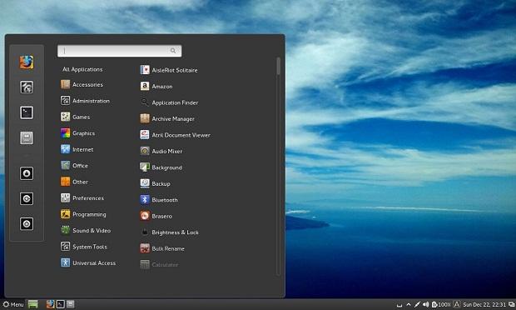
Task: Open Bluetooth settings from the list
Action: point(159,200)
